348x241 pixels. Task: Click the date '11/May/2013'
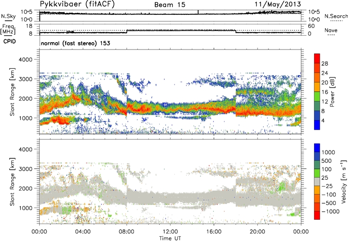click(x=278, y=4)
